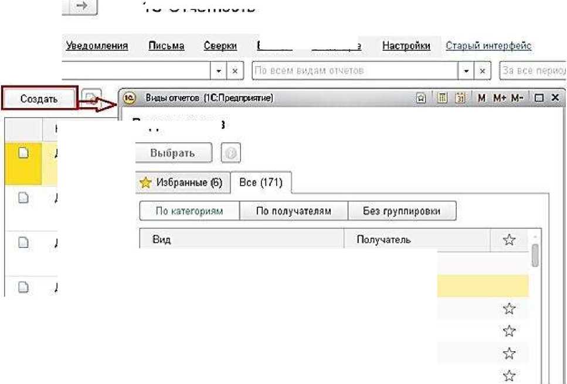Group reports По получателям
Image resolution: width=567 pixels, height=384 pixels.
(294, 211)
